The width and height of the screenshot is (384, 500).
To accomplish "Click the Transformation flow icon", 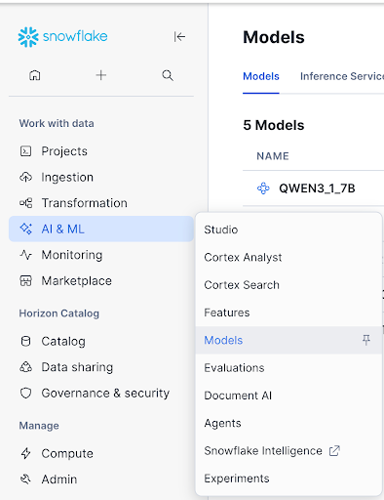I will pos(26,203).
